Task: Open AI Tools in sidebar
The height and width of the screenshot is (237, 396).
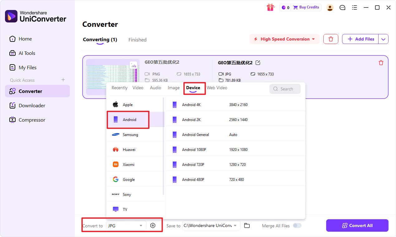Action: pyautogui.click(x=37, y=53)
